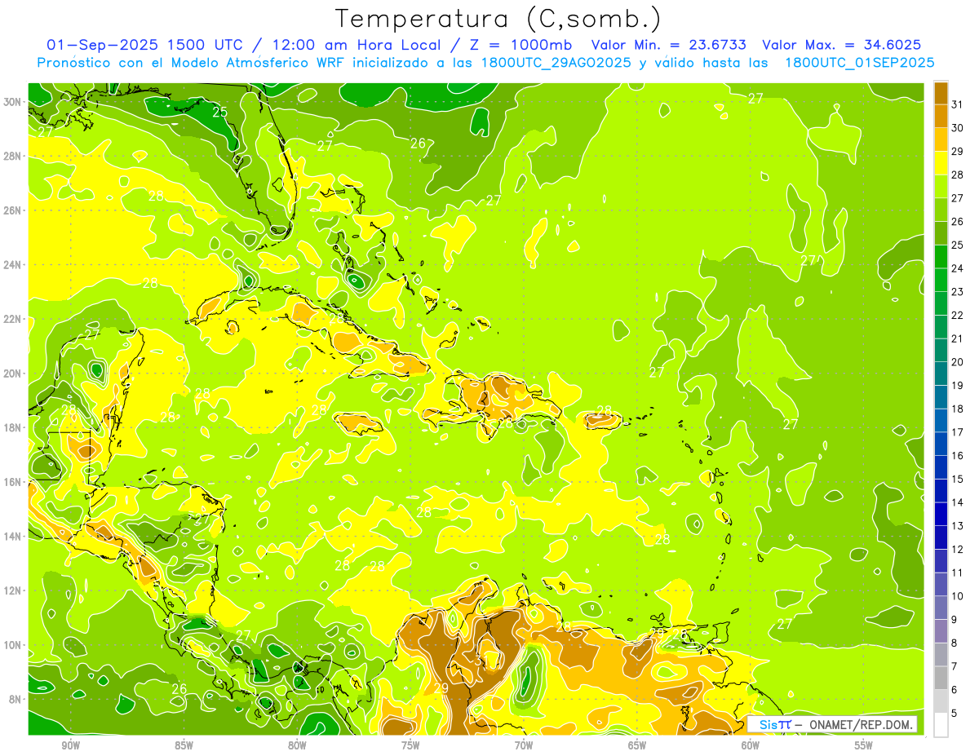The width and height of the screenshot is (979, 756).
Task: Click the 20N latitude axis label
Action: point(13,374)
